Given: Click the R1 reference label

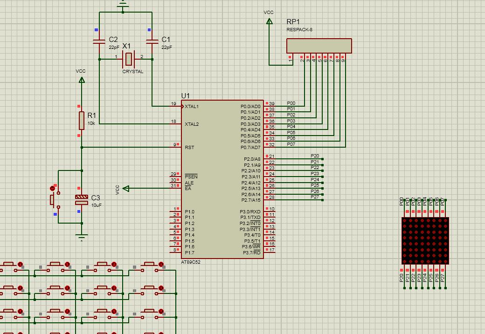Looking at the screenshot, I should tap(91, 115).
